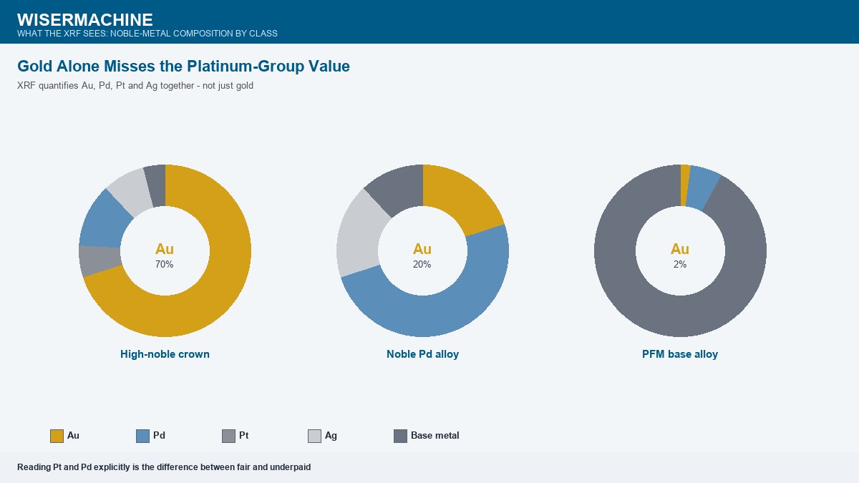Click the 'Noble Pd alloy' chart label
This screenshot has height=483, width=859.
(422, 354)
